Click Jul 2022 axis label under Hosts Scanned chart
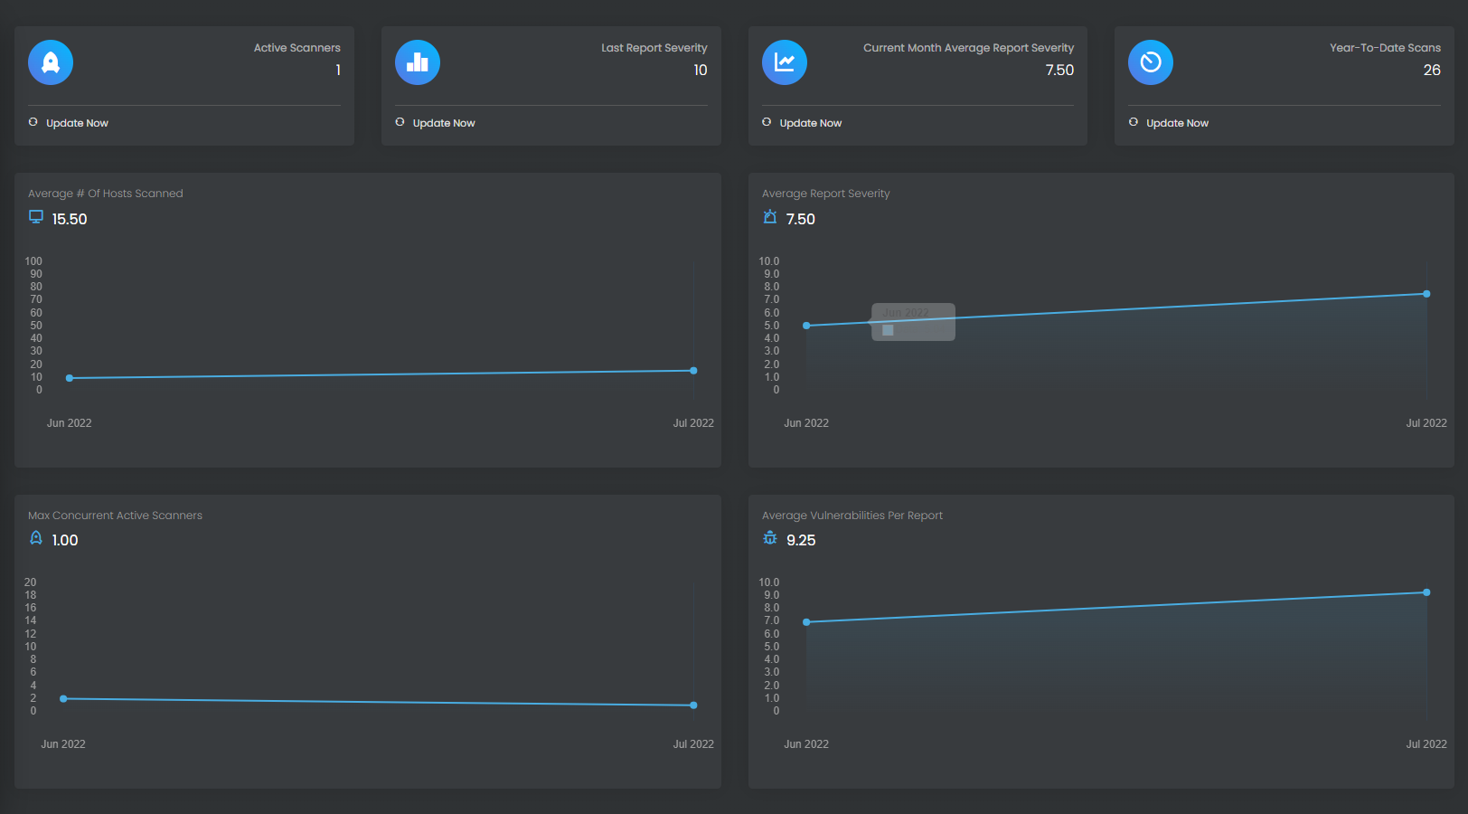Image resolution: width=1468 pixels, height=814 pixels. (x=693, y=423)
